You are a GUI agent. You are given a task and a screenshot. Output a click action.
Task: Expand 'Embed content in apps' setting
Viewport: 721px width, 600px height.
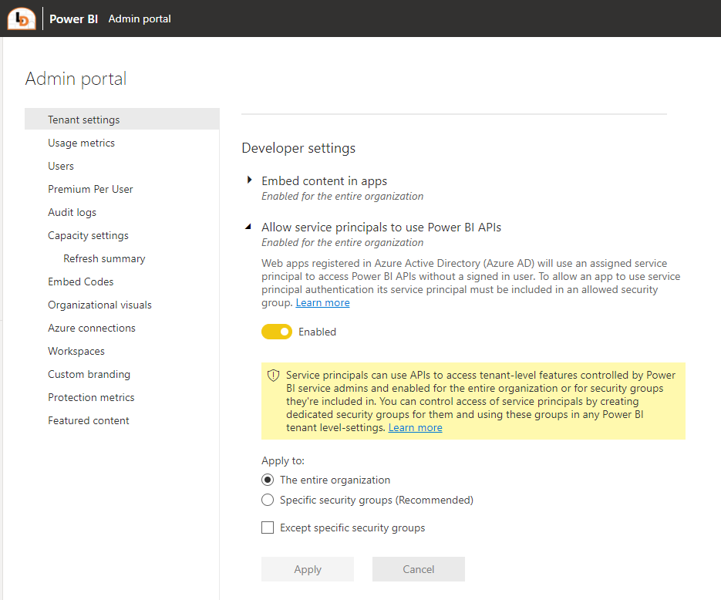[249, 180]
